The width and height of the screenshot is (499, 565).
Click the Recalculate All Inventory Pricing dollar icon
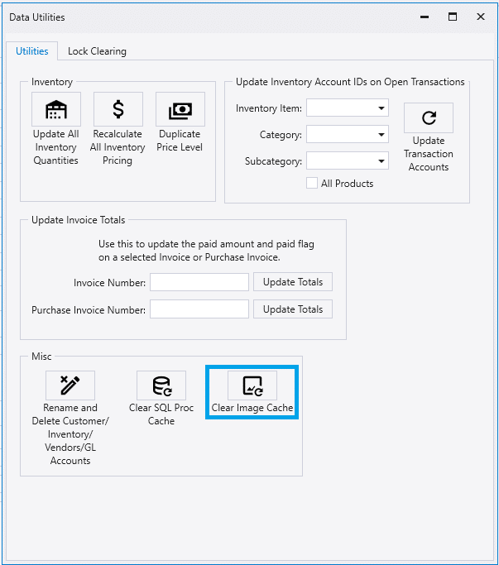[118, 109]
